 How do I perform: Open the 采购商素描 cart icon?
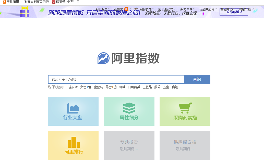185,108
